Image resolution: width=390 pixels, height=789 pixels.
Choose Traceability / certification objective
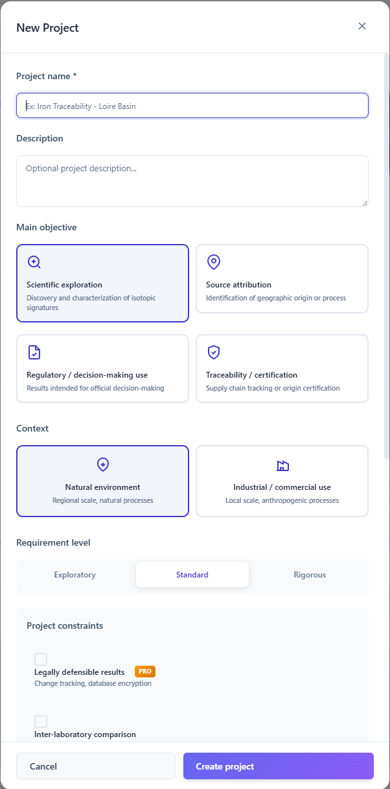click(282, 369)
